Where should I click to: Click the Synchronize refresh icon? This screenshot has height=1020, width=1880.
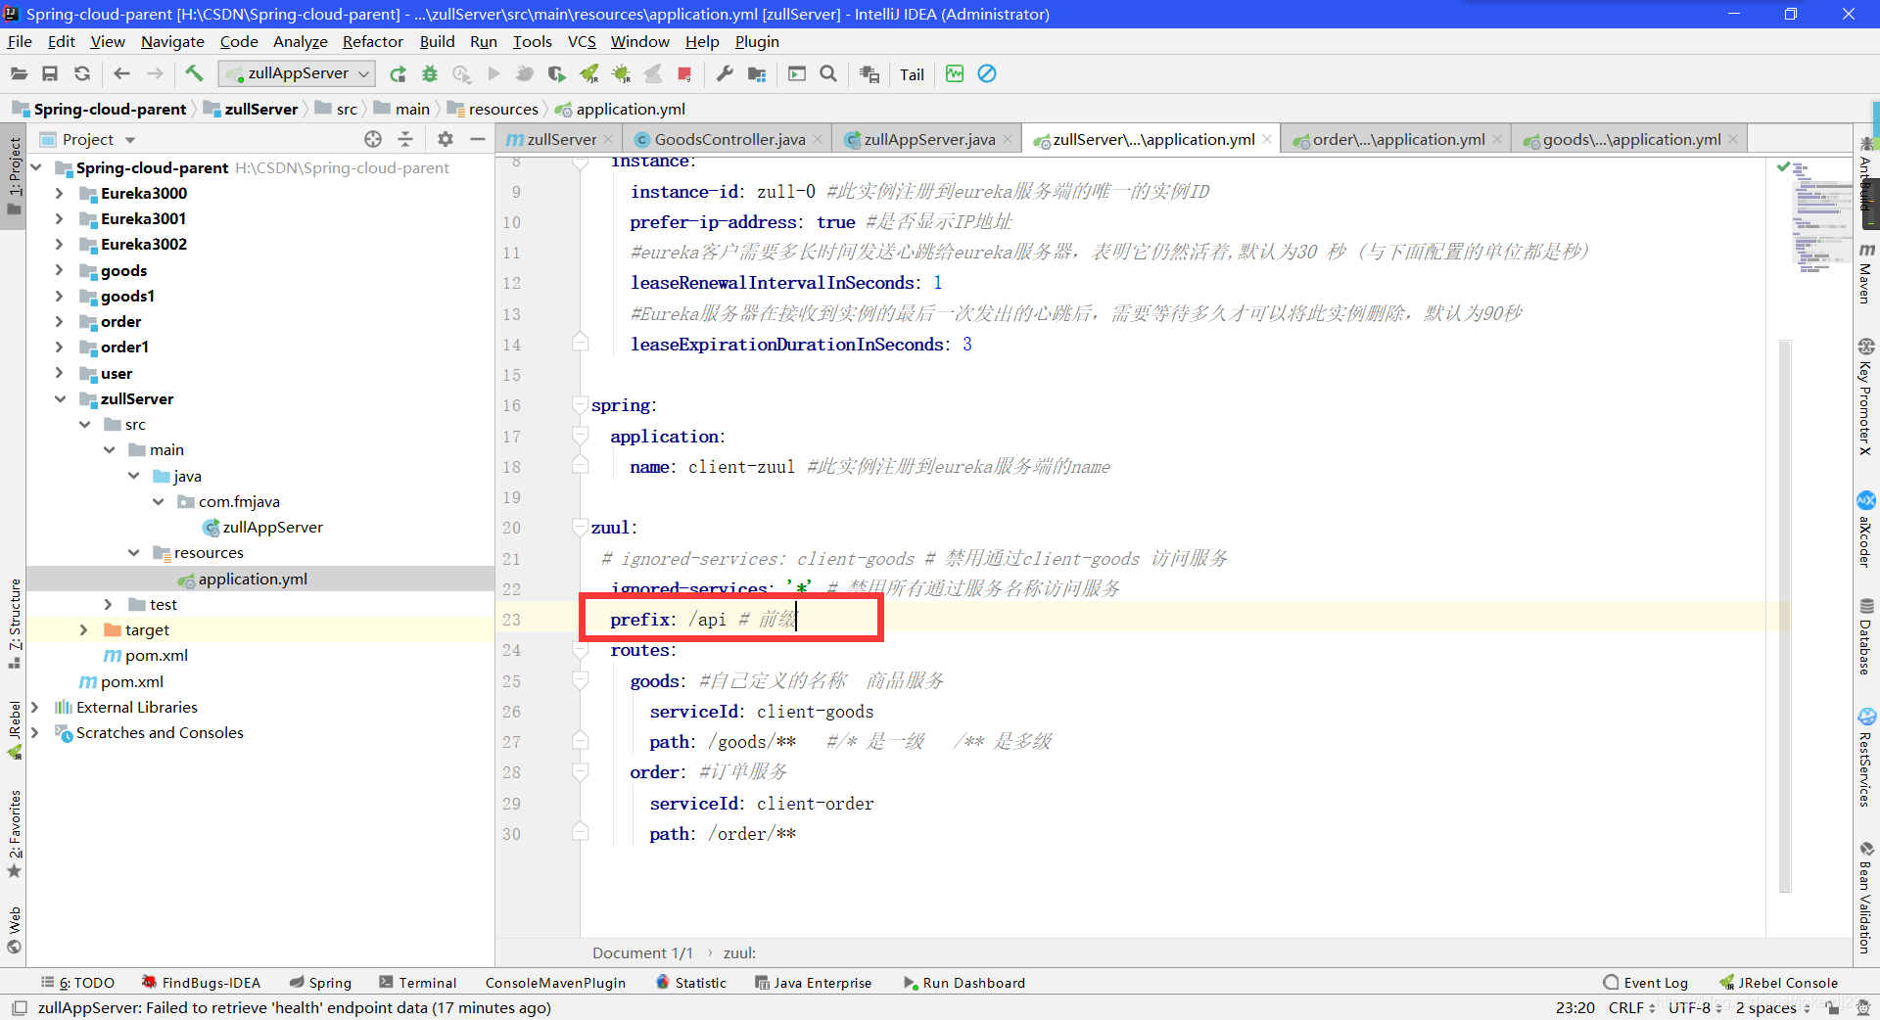click(82, 73)
